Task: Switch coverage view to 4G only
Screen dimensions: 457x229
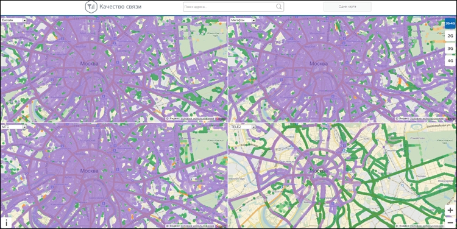Action: 450,61
